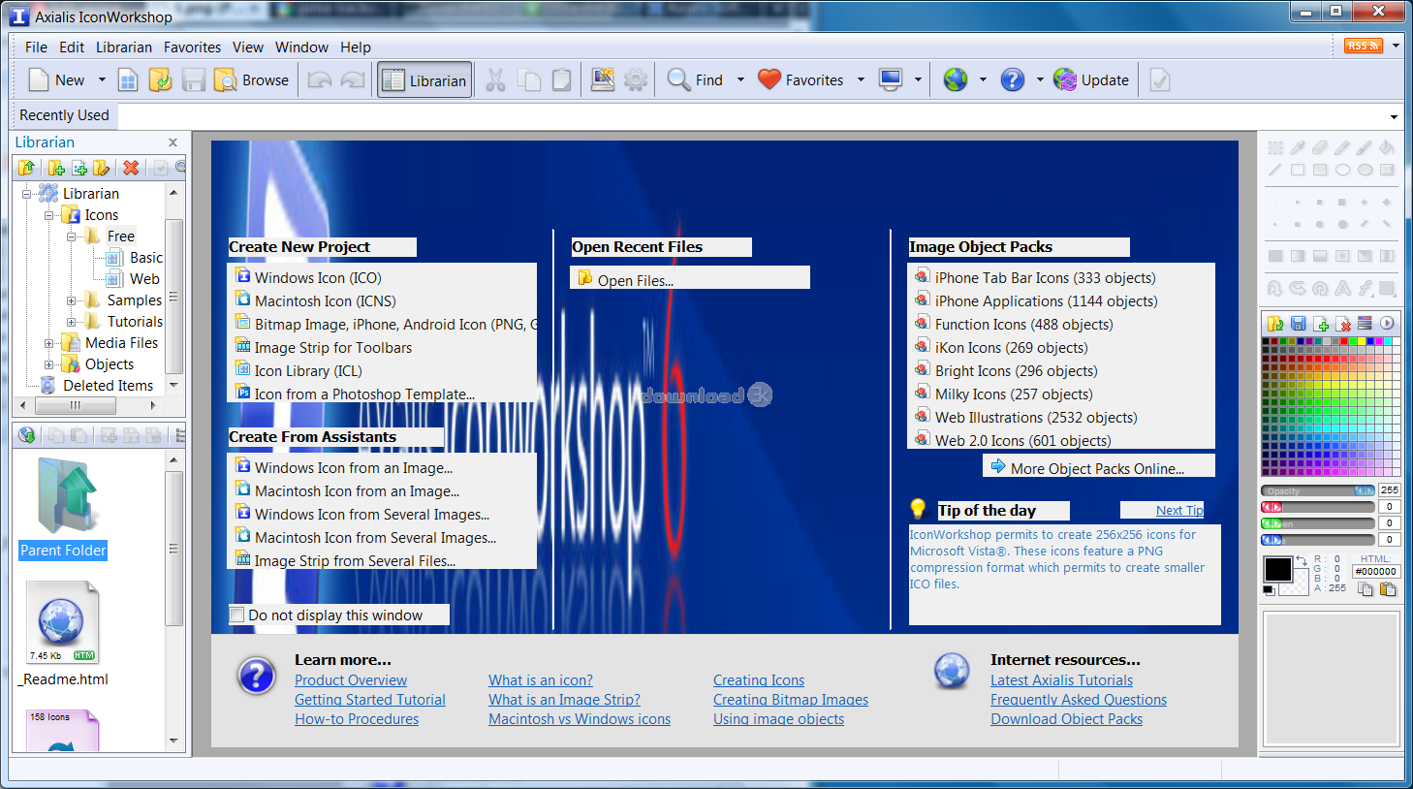Click Librarian go up folder icon
This screenshot has width=1413, height=789.
point(26,168)
